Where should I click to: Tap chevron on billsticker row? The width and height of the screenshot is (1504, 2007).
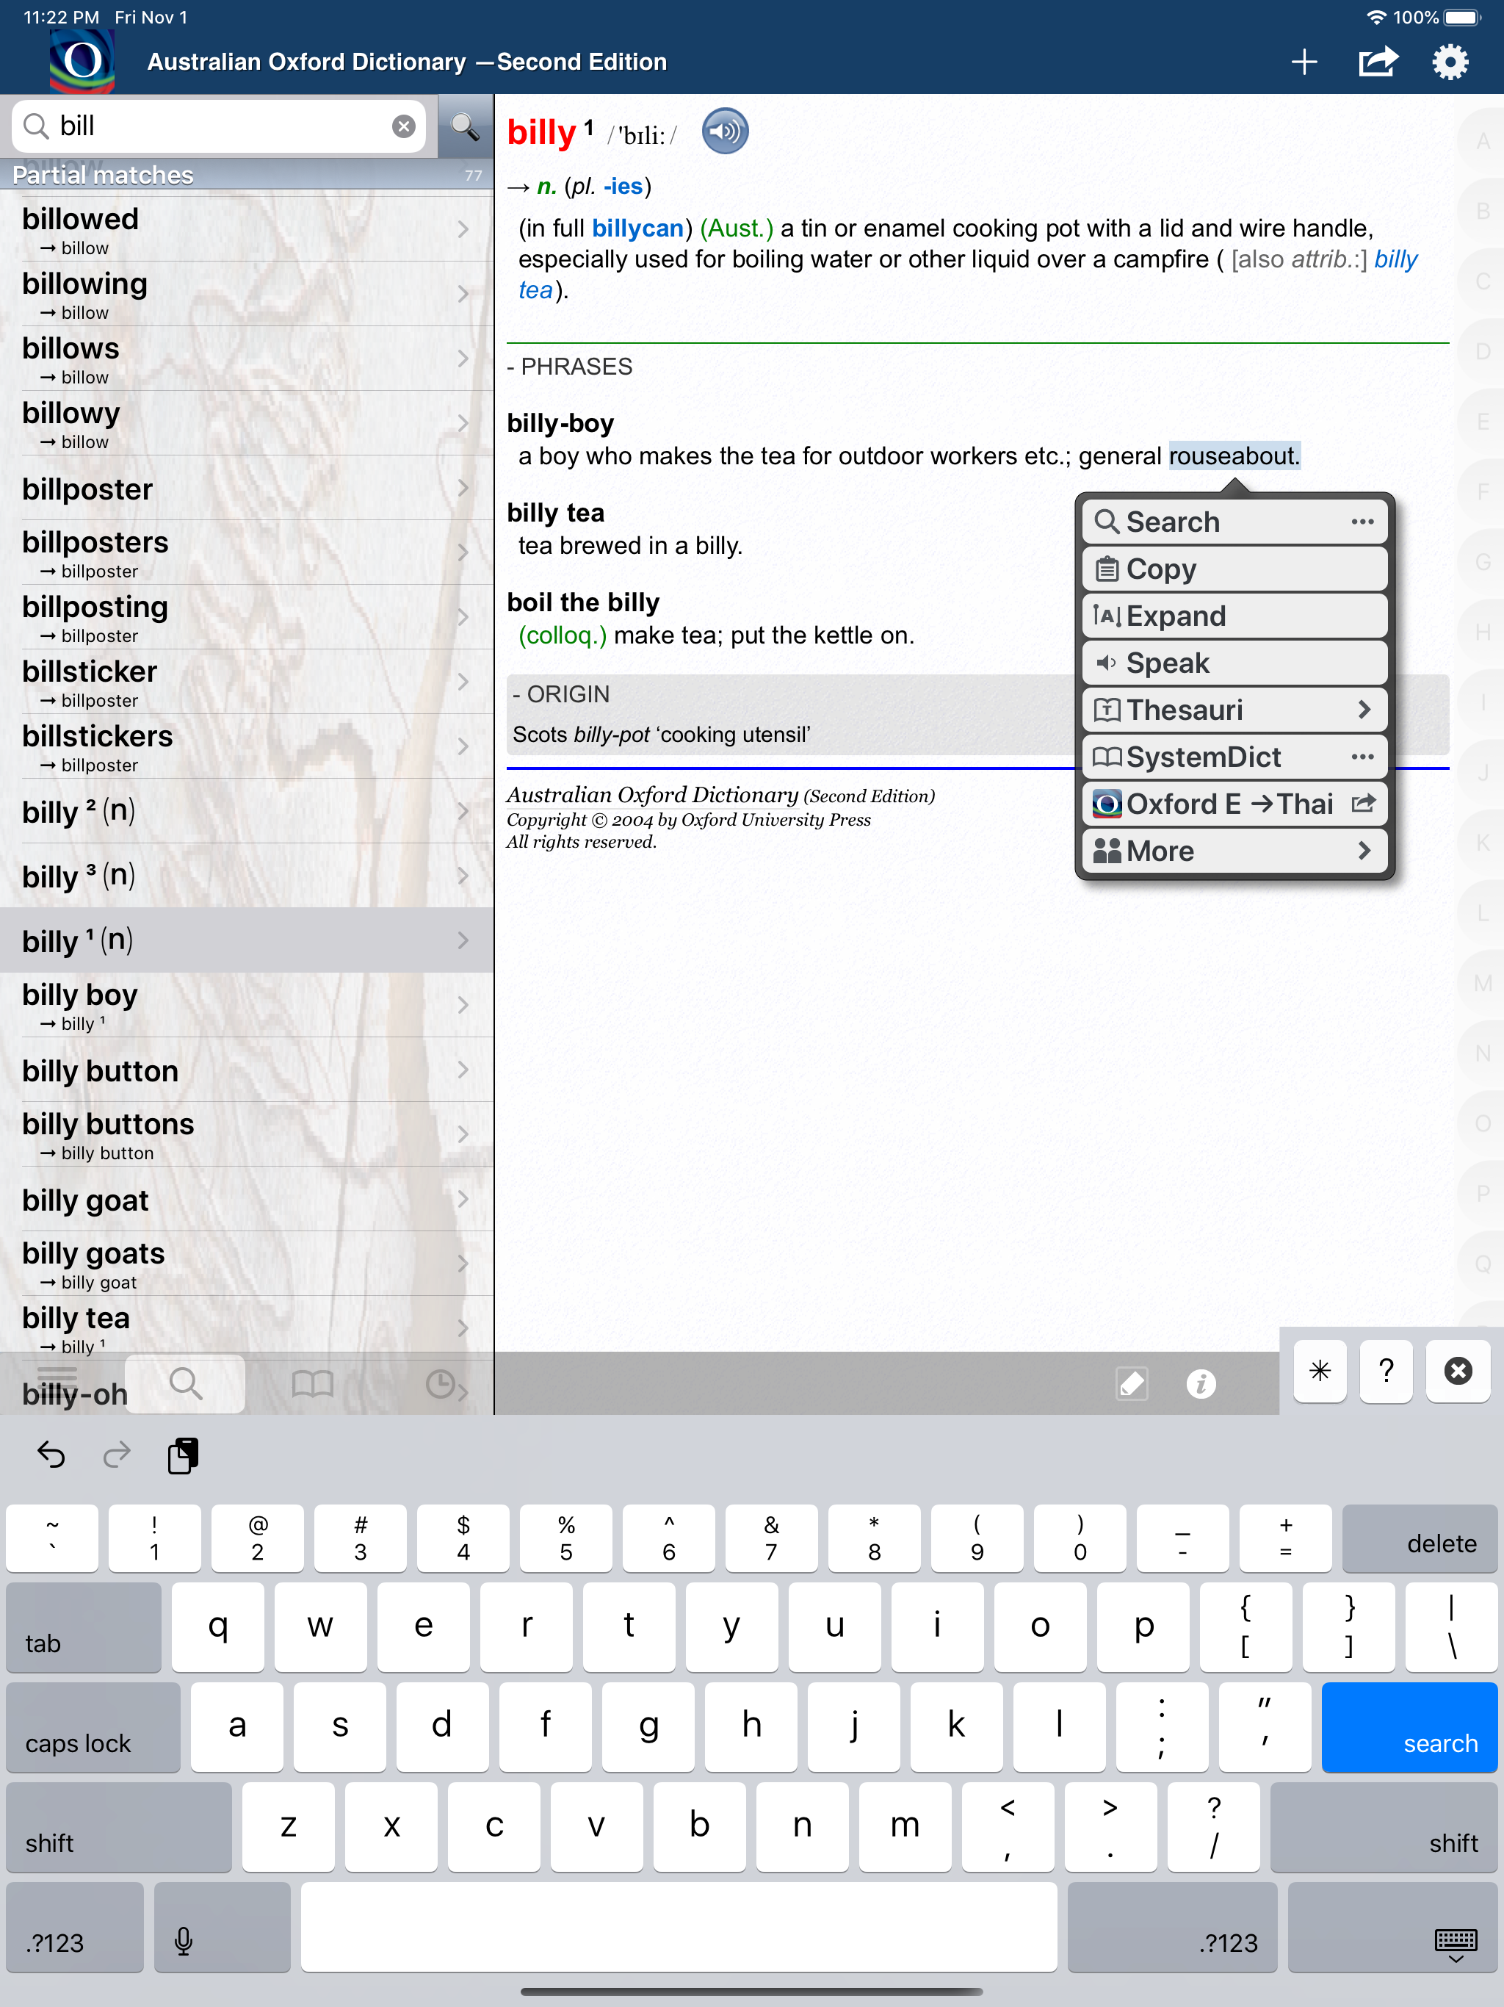click(463, 682)
